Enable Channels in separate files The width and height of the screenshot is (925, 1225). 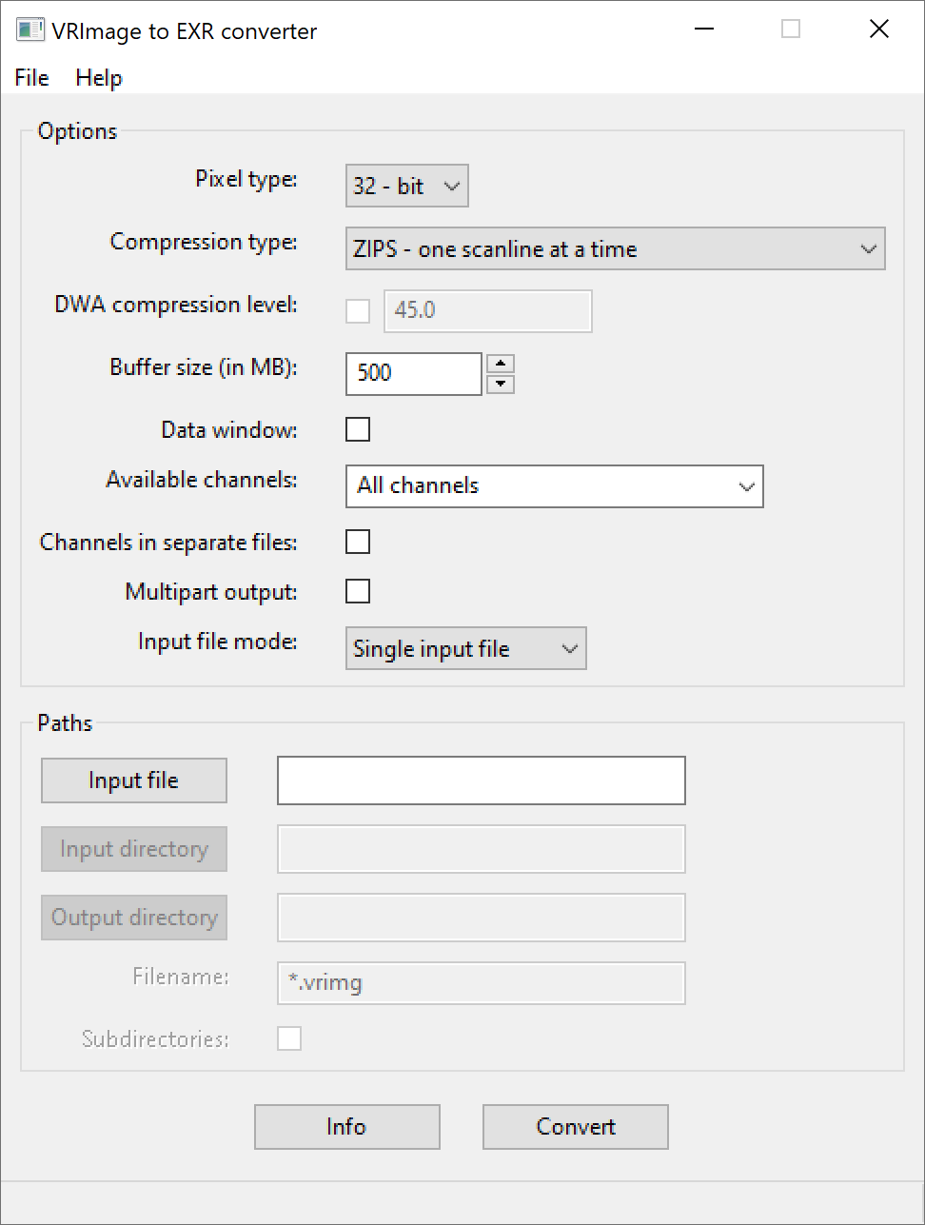[357, 542]
